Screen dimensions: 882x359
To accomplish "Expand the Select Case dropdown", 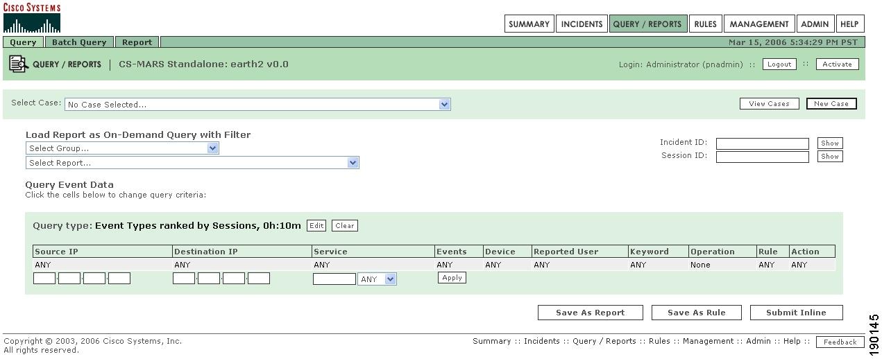I will [x=257, y=105].
